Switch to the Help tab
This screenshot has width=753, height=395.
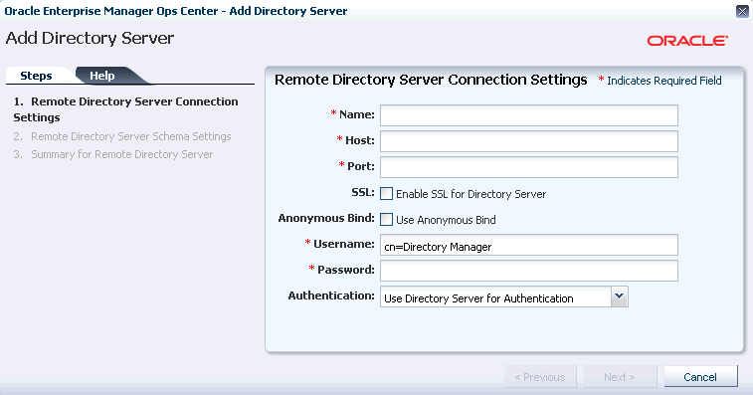[x=102, y=76]
